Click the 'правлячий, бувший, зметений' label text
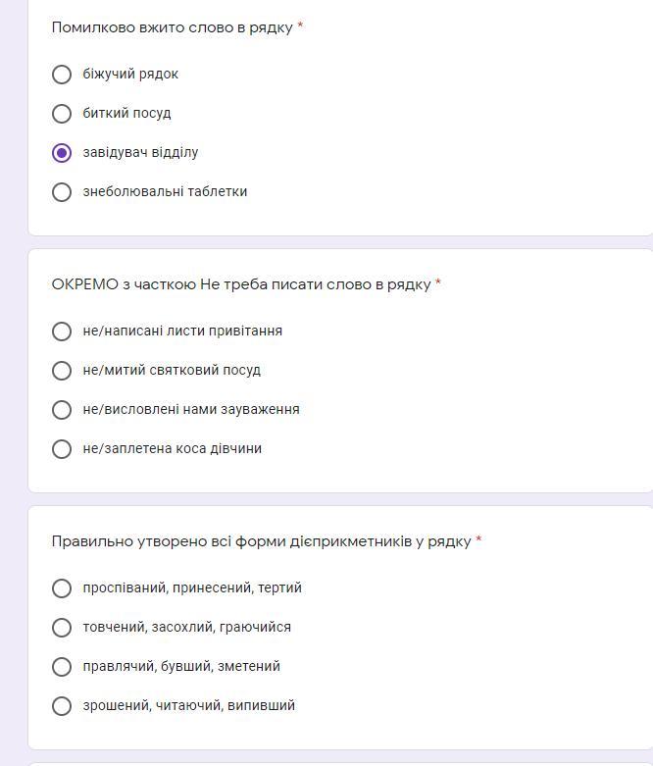653x766 pixels. [181, 666]
